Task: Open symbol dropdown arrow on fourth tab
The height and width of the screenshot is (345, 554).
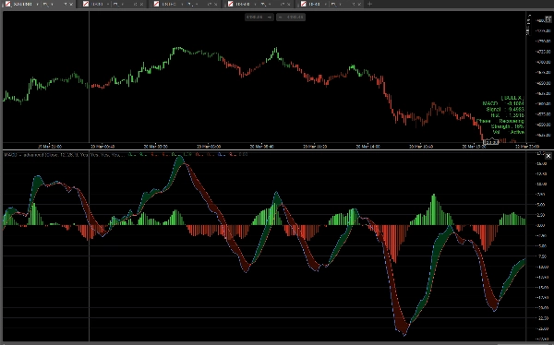Action: pyautogui.click(x=256, y=5)
